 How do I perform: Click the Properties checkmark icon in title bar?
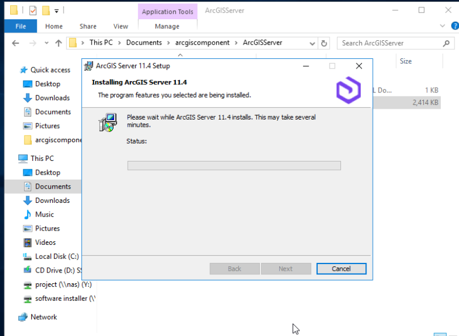click(33, 11)
